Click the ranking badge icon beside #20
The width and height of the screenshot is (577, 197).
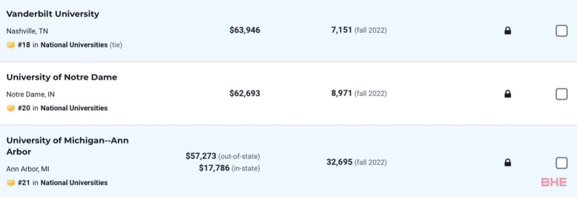pyautogui.click(x=11, y=108)
